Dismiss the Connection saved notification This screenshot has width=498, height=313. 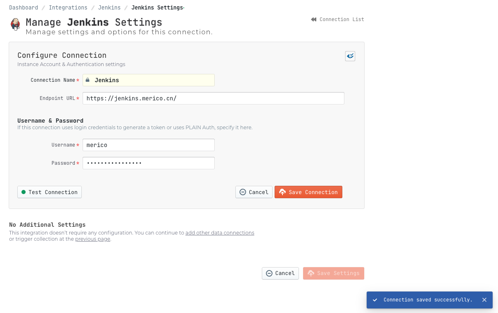tap(484, 300)
